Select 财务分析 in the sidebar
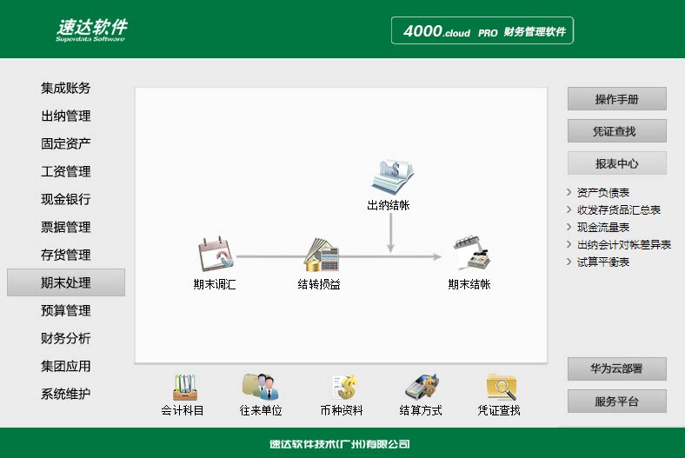 coord(65,338)
